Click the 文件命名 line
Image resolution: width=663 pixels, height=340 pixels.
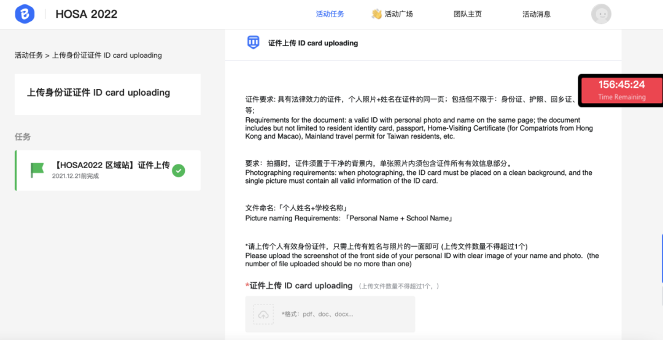pyautogui.click(x=297, y=209)
